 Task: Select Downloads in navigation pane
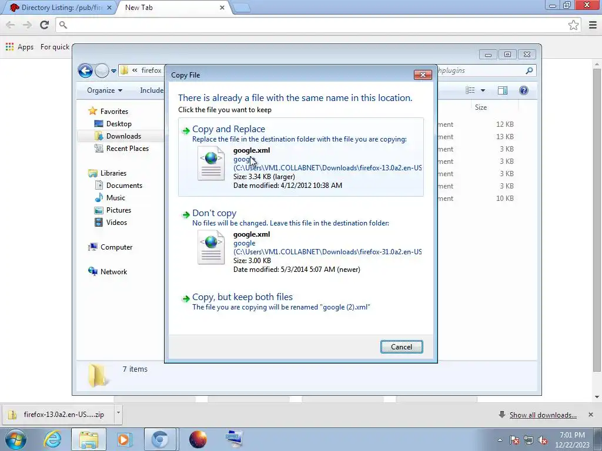[123, 136]
